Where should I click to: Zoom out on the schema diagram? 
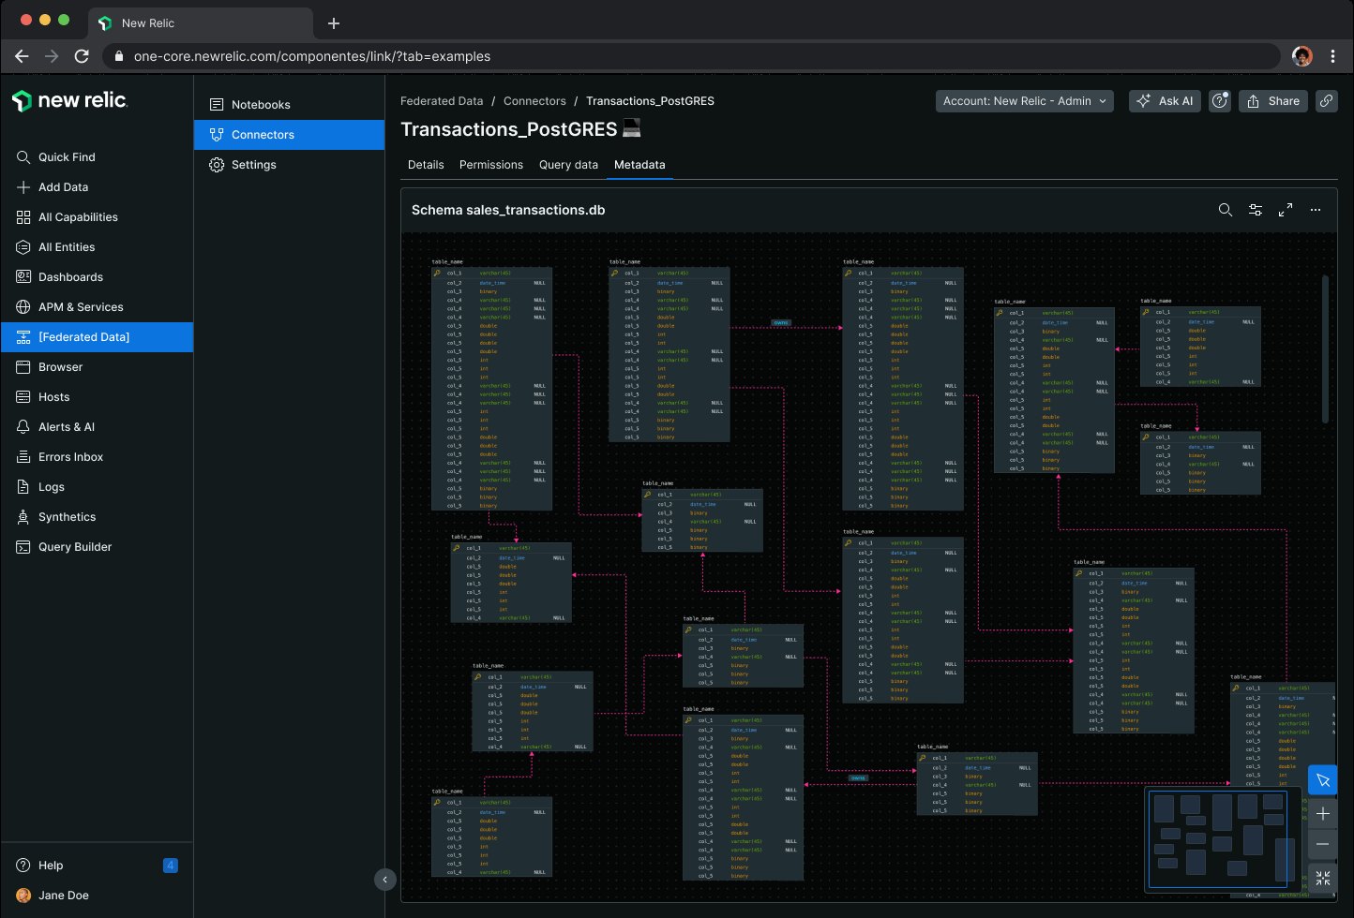[x=1323, y=845]
